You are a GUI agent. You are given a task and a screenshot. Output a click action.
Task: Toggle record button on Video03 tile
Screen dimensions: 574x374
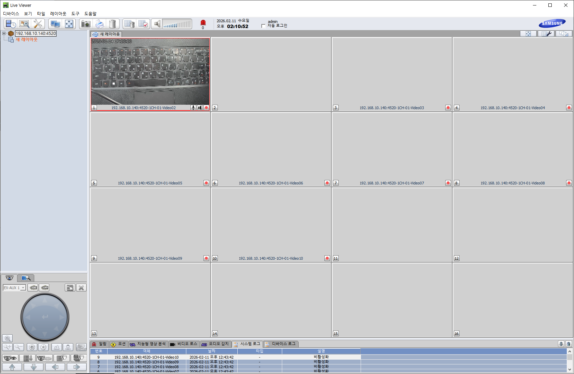tap(448, 108)
